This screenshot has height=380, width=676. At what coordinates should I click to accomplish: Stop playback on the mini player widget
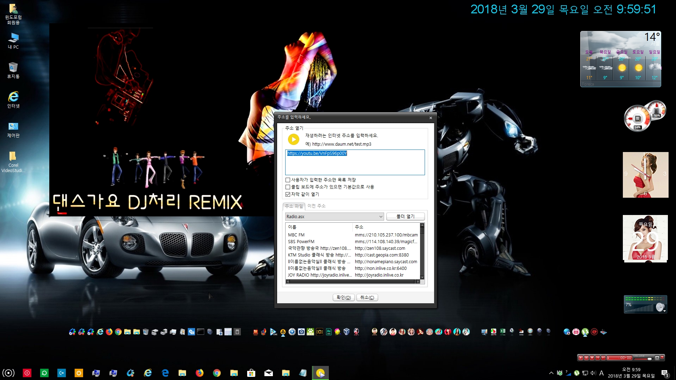pos(592,358)
